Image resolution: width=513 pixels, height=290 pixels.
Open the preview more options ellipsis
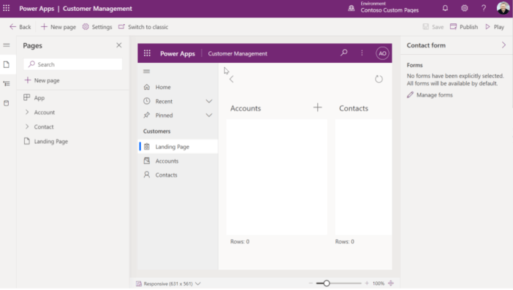362,53
